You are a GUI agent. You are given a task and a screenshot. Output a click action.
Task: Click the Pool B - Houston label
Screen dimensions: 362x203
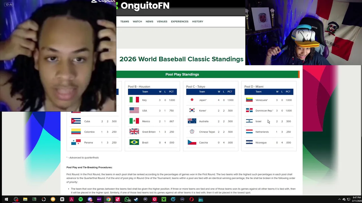point(139,87)
